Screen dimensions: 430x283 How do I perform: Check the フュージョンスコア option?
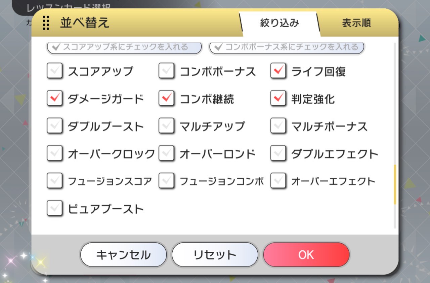(55, 181)
